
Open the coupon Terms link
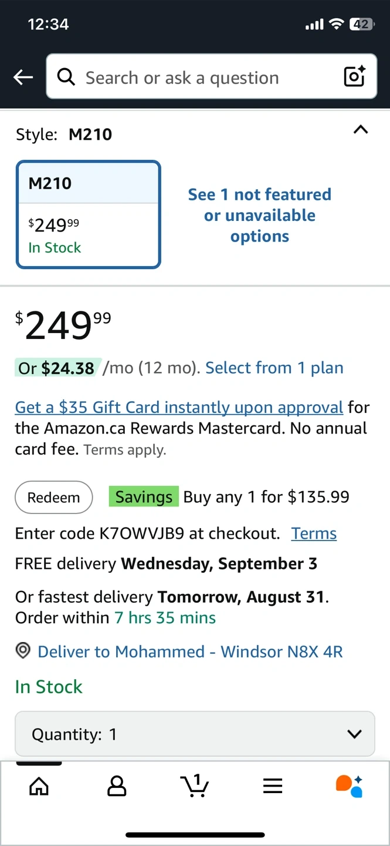(314, 533)
